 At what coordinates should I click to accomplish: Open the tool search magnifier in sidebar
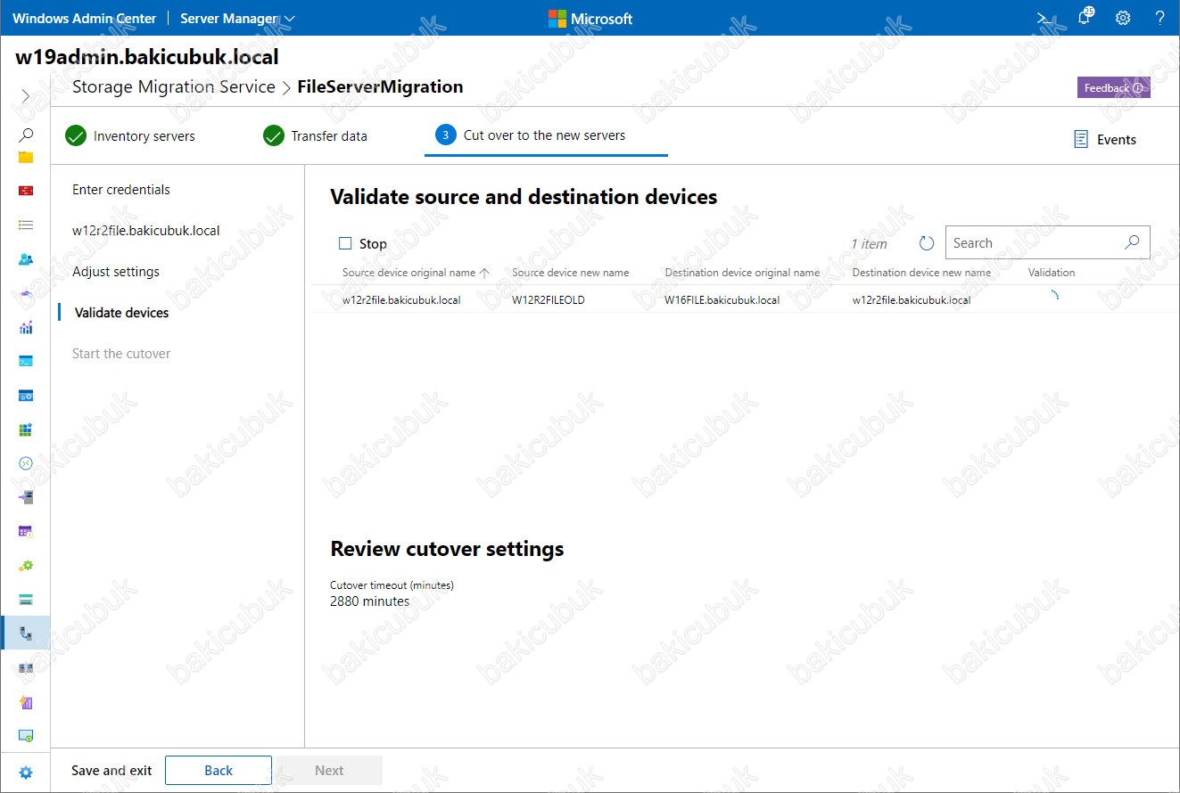coord(26,135)
